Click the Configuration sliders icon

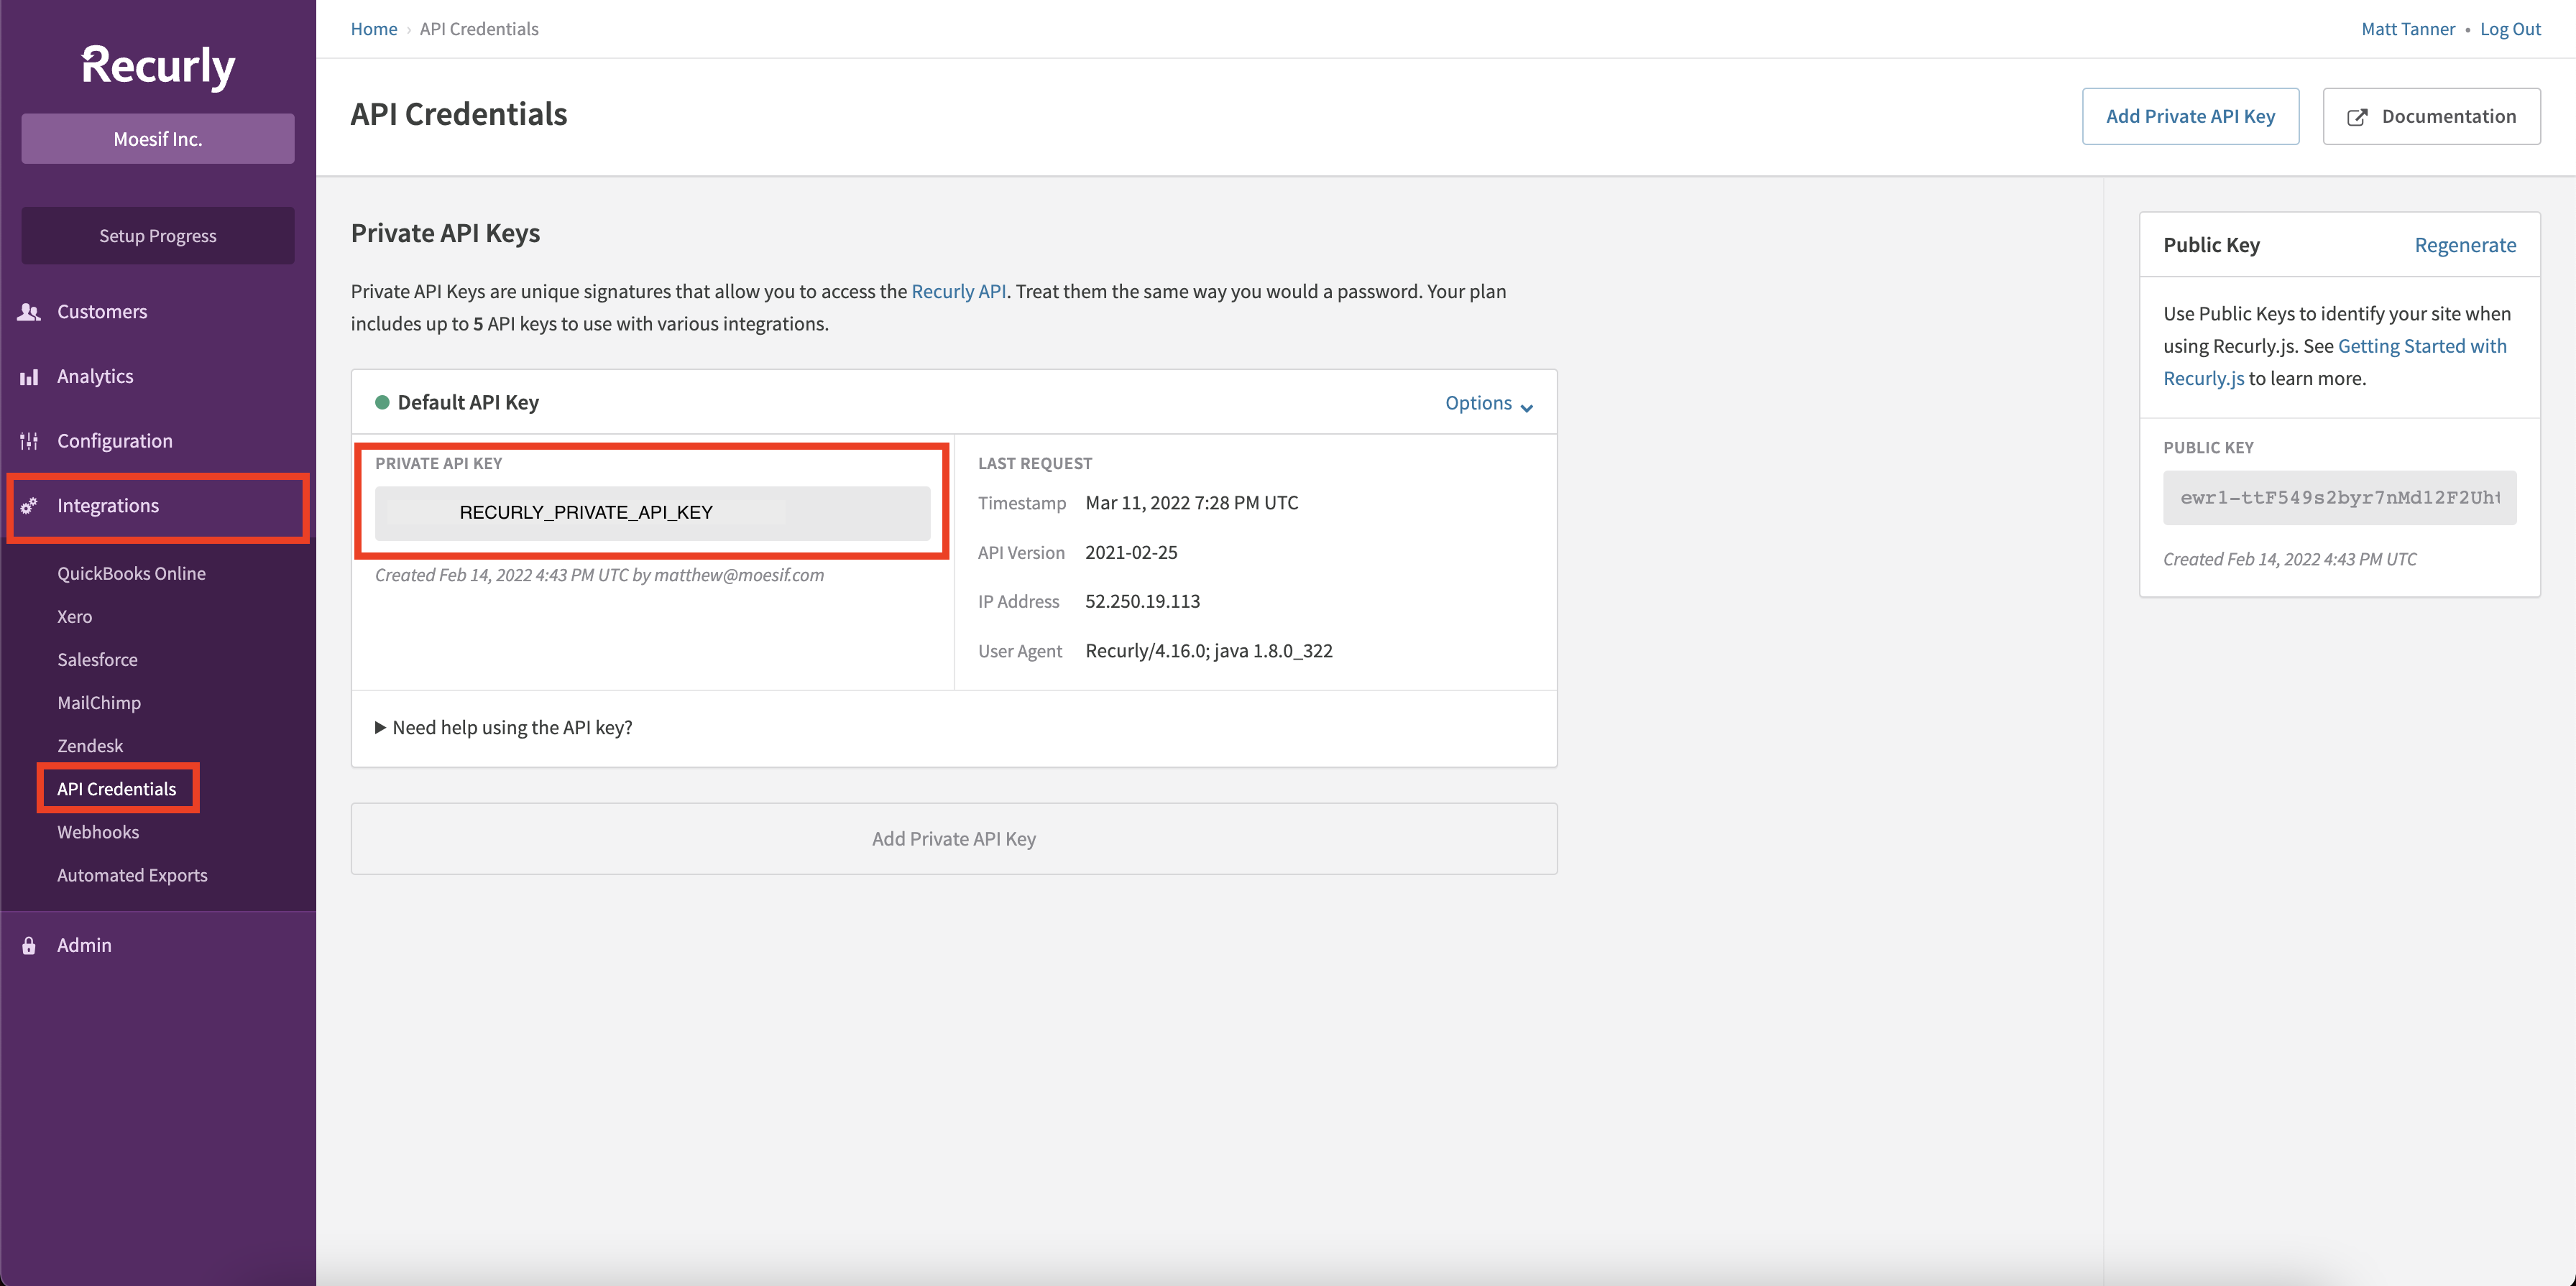click(28, 440)
